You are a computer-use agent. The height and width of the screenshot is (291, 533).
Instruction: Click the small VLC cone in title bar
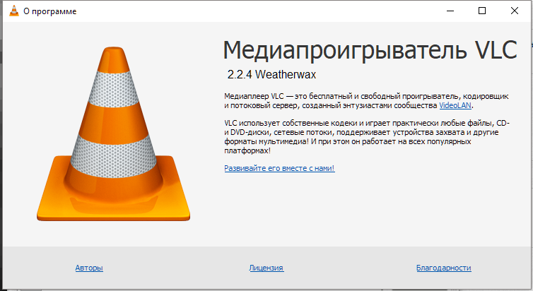(x=12, y=11)
